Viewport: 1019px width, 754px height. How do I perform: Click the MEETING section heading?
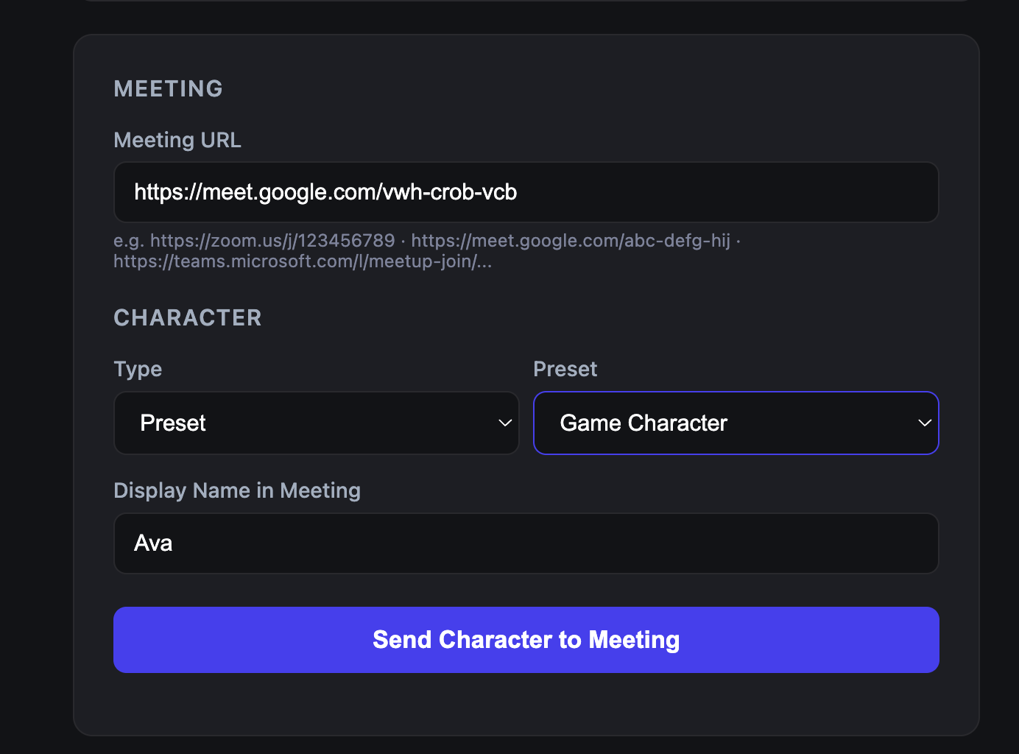[168, 88]
